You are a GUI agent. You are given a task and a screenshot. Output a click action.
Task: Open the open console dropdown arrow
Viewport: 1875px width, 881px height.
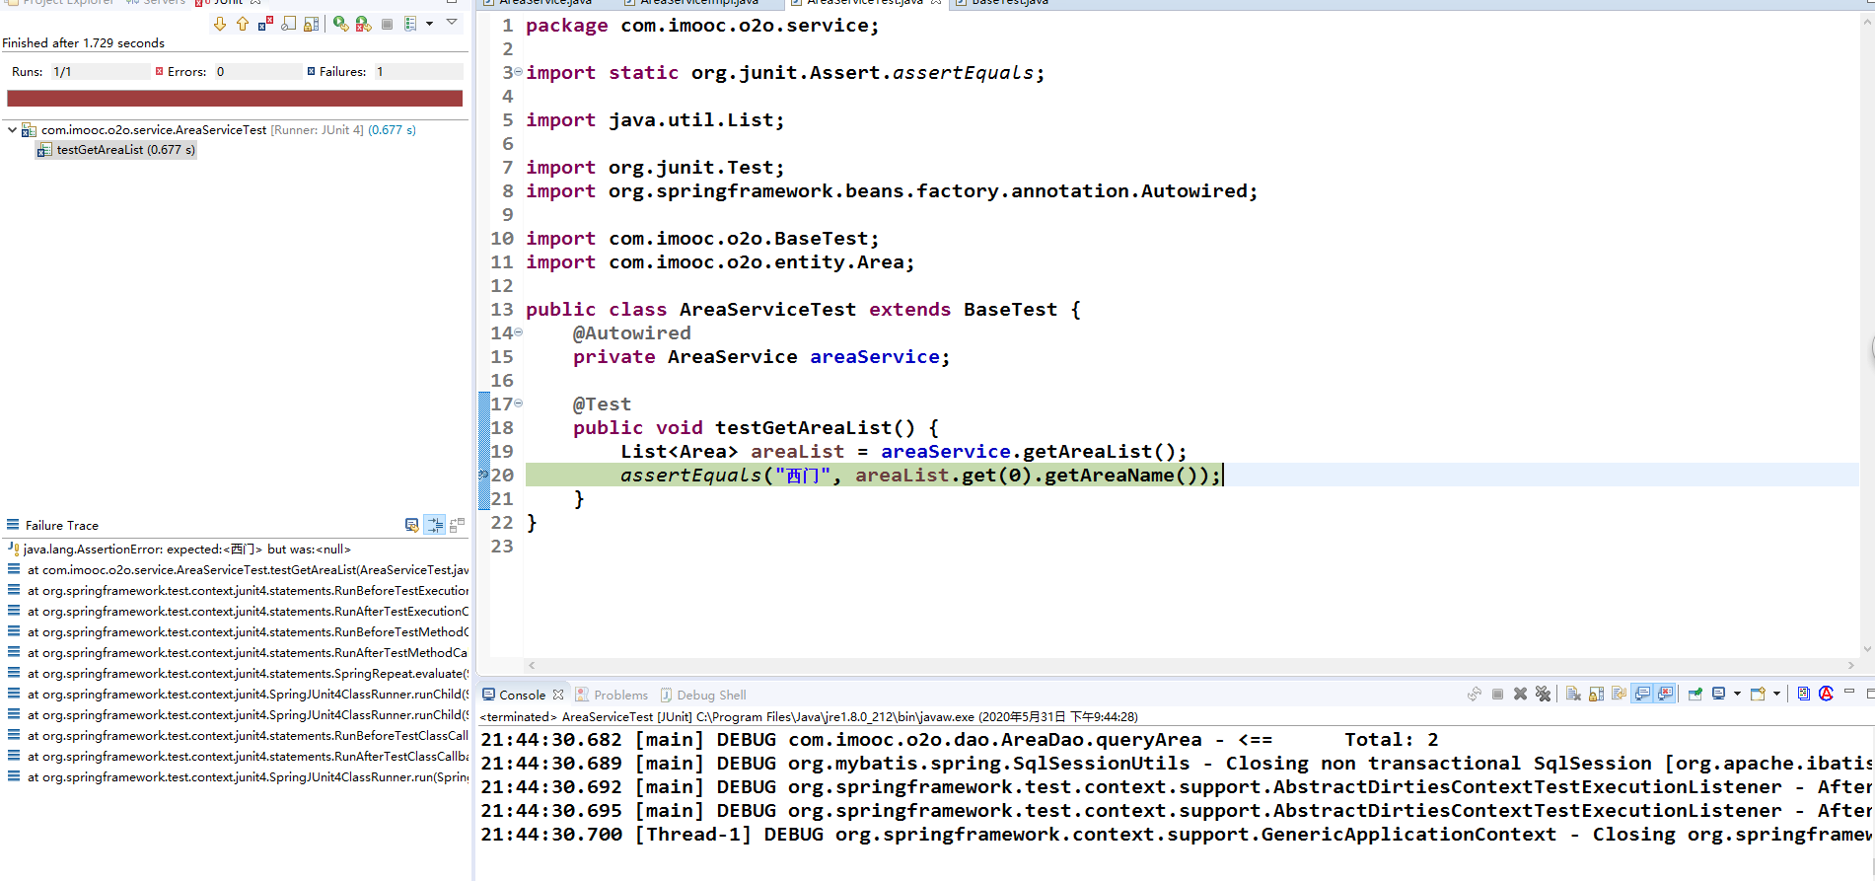[1776, 694]
